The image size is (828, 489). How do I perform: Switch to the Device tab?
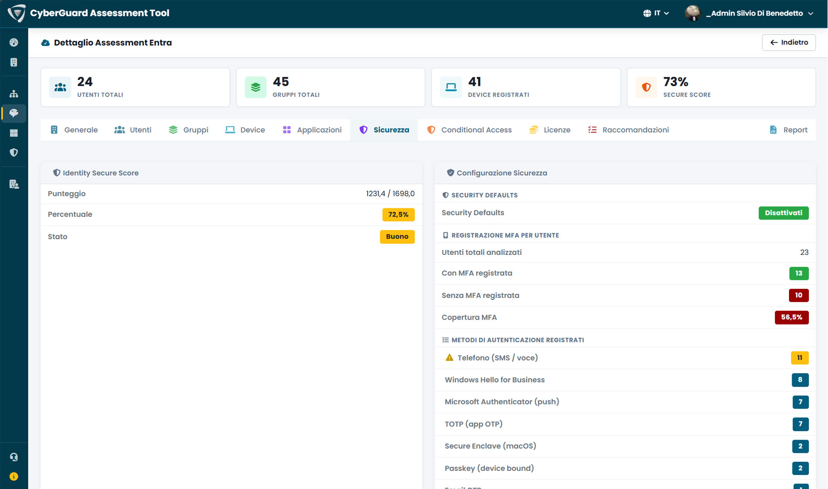(245, 130)
